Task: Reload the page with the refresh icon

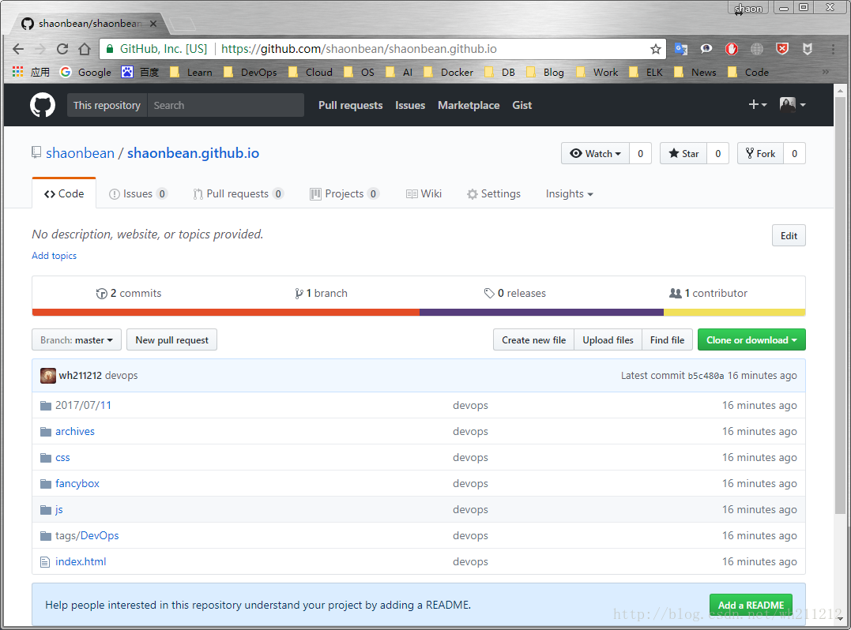Action: (x=62, y=48)
